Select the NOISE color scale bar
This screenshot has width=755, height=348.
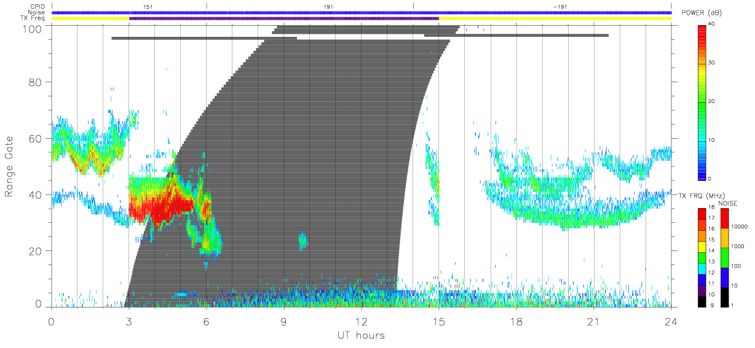tap(725, 258)
